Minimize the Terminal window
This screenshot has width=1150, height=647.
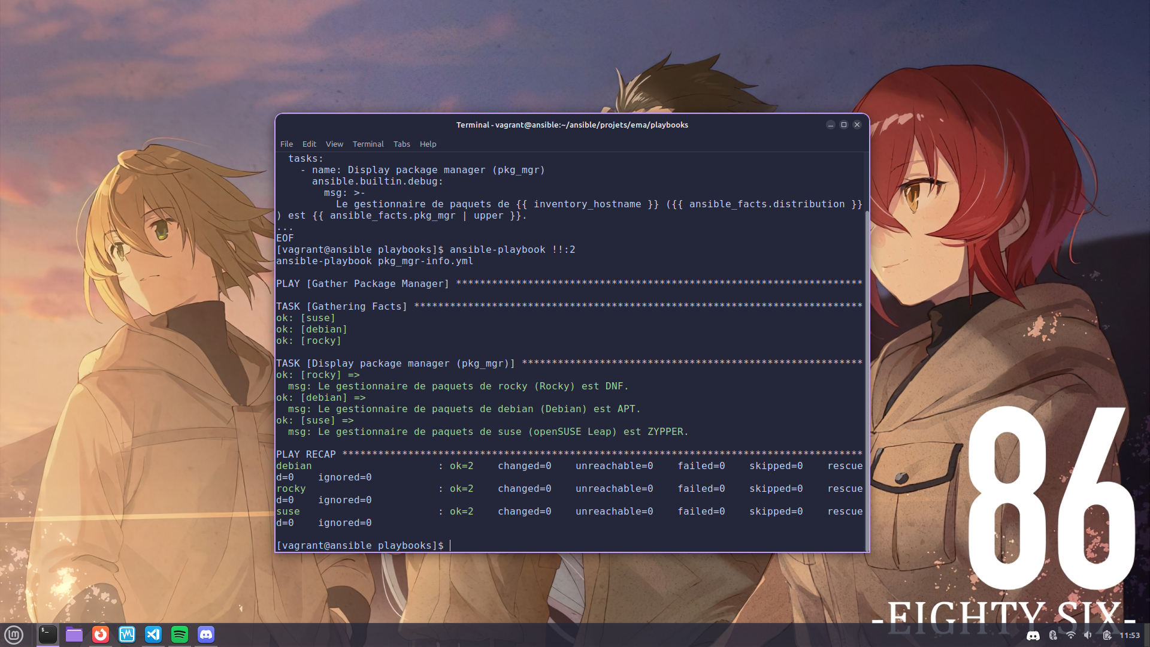click(831, 125)
